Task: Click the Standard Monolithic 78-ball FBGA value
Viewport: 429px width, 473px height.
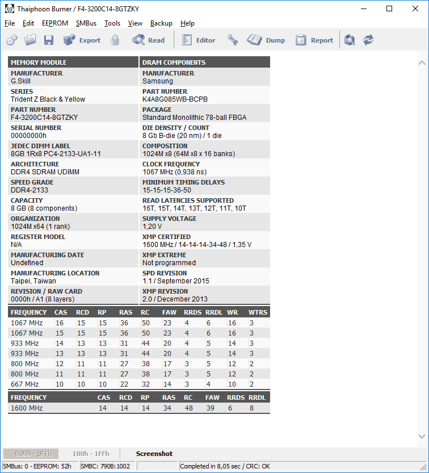Action: coord(195,118)
